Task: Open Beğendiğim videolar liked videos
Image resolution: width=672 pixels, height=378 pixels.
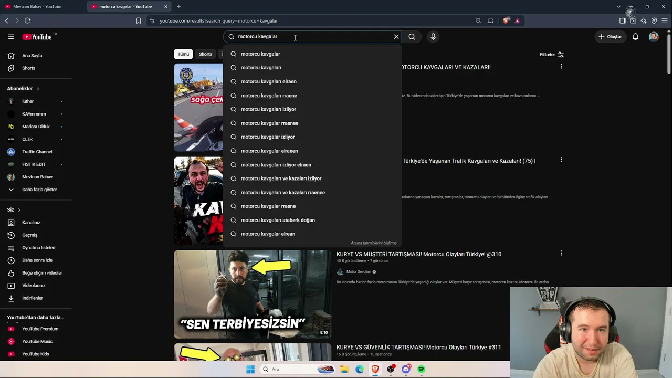Action: (x=36, y=273)
